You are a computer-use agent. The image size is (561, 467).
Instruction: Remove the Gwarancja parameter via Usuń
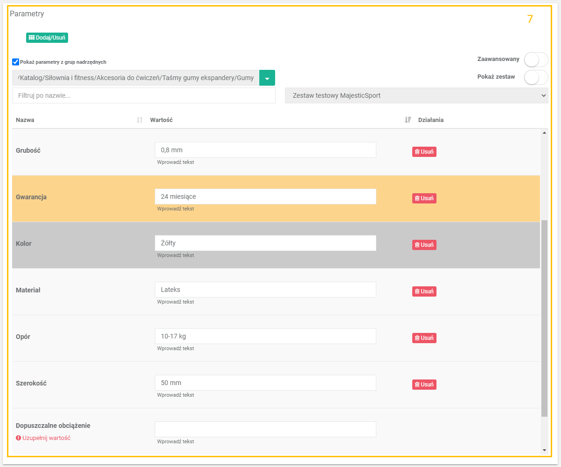424,198
